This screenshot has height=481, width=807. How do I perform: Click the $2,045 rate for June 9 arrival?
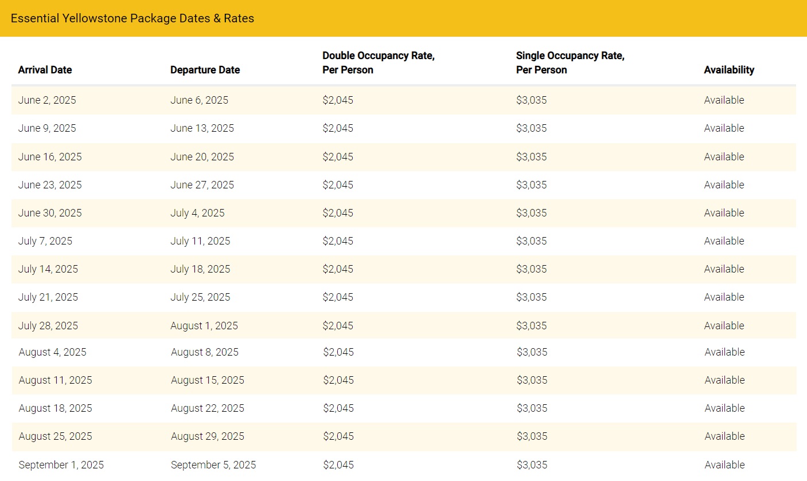338,128
